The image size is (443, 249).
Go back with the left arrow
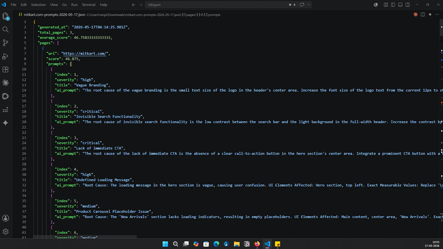134,5
